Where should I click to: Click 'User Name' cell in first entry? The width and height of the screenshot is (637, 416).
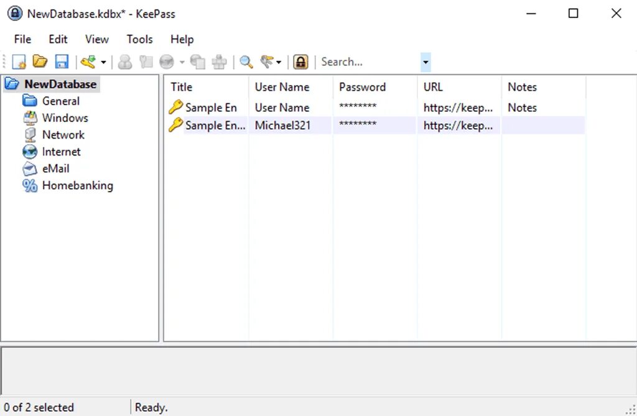tap(282, 108)
